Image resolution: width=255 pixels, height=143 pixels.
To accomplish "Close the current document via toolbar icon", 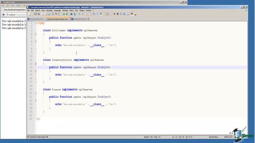I will [42, 14].
